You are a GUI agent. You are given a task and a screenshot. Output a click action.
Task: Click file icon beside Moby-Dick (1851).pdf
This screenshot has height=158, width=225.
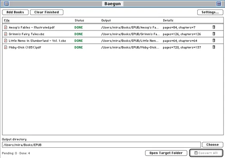[6, 47]
